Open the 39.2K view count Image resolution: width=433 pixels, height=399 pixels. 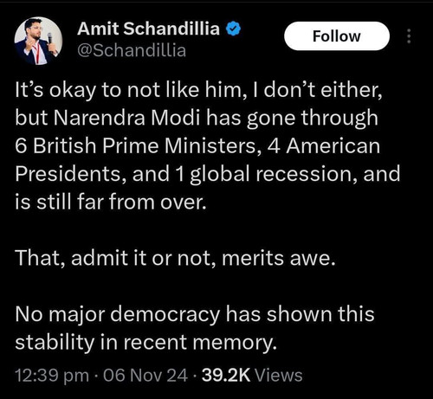pos(226,376)
